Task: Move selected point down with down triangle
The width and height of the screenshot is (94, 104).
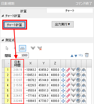Action: click(76, 56)
